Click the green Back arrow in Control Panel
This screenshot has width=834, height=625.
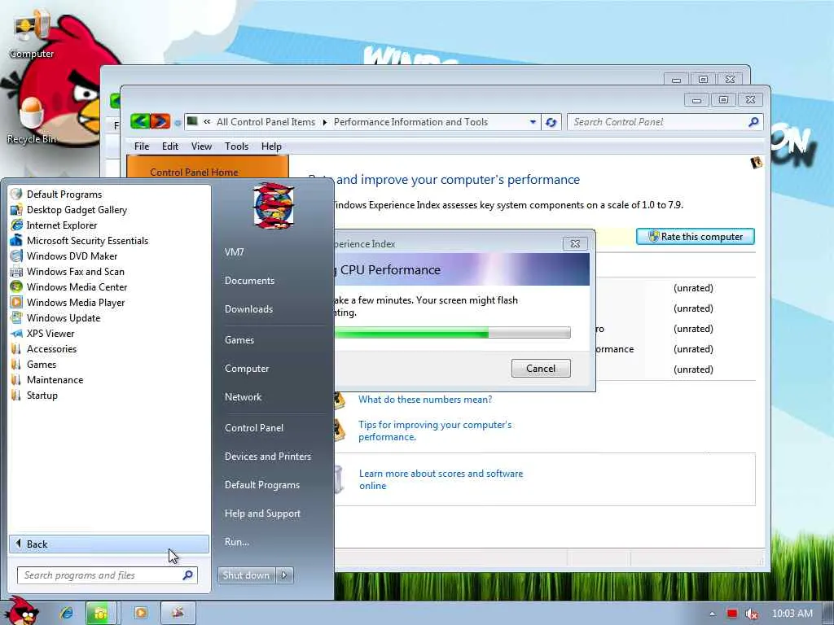[x=140, y=122]
